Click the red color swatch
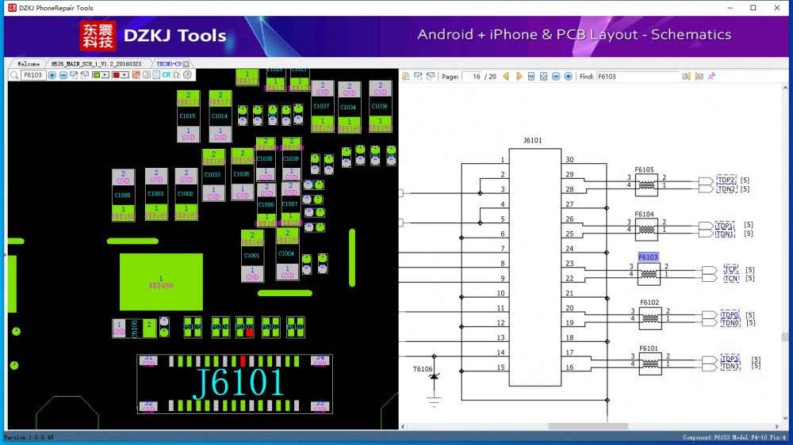This screenshot has height=445, width=793. pyautogui.click(x=117, y=75)
